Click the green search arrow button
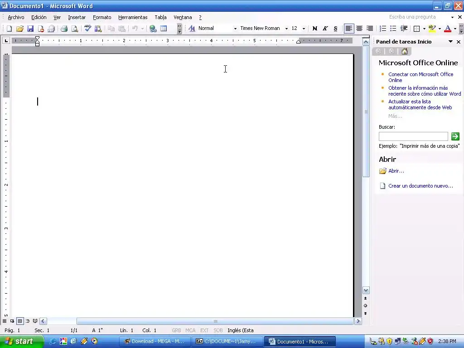Viewport: 464px width, 348px height. point(455,136)
